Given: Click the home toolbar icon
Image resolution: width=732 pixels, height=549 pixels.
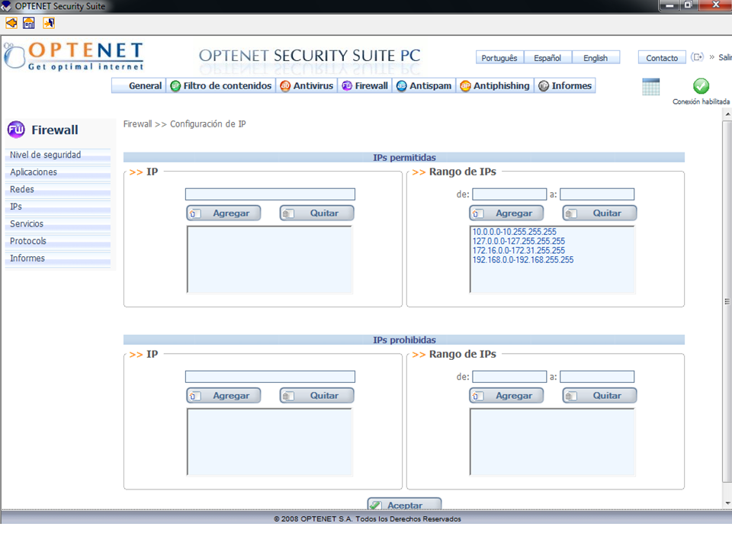Looking at the screenshot, I should click(29, 23).
